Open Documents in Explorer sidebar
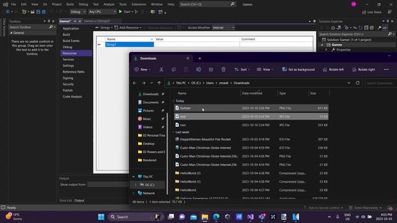This screenshot has width=397, height=223. [x=150, y=102]
